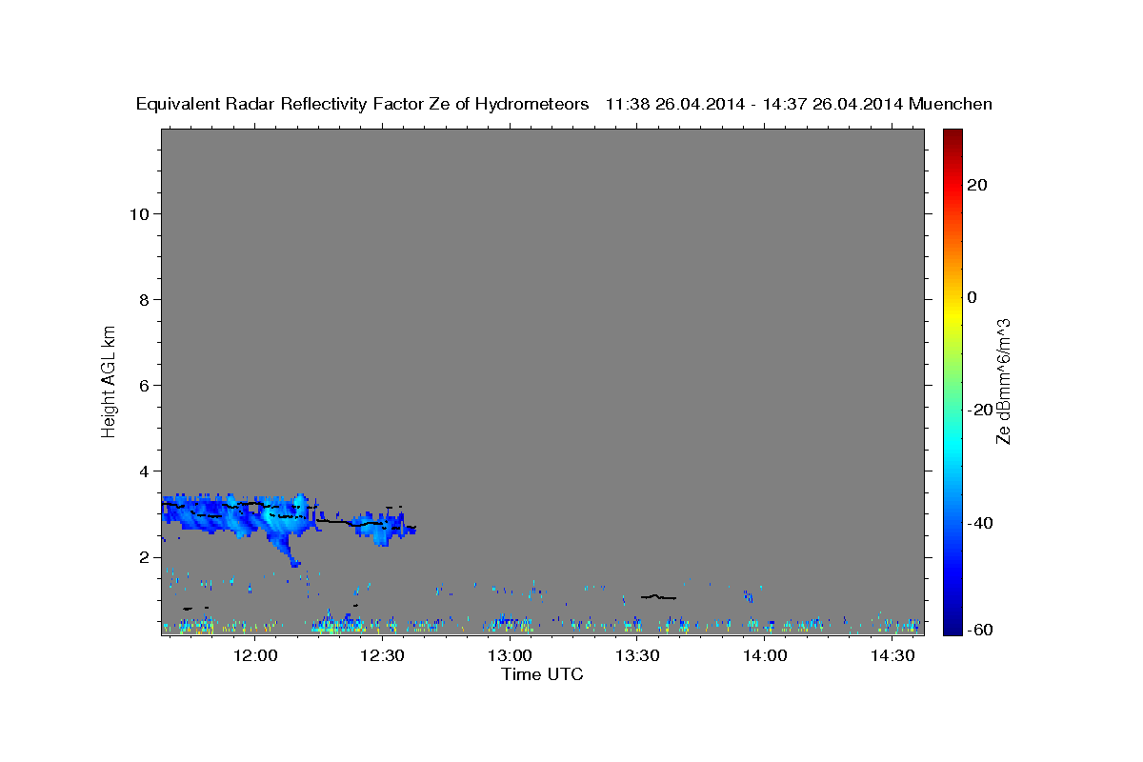Click the station name 'Muenchen' in the title
The width and height of the screenshot is (1143, 762).
coord(951,105)
